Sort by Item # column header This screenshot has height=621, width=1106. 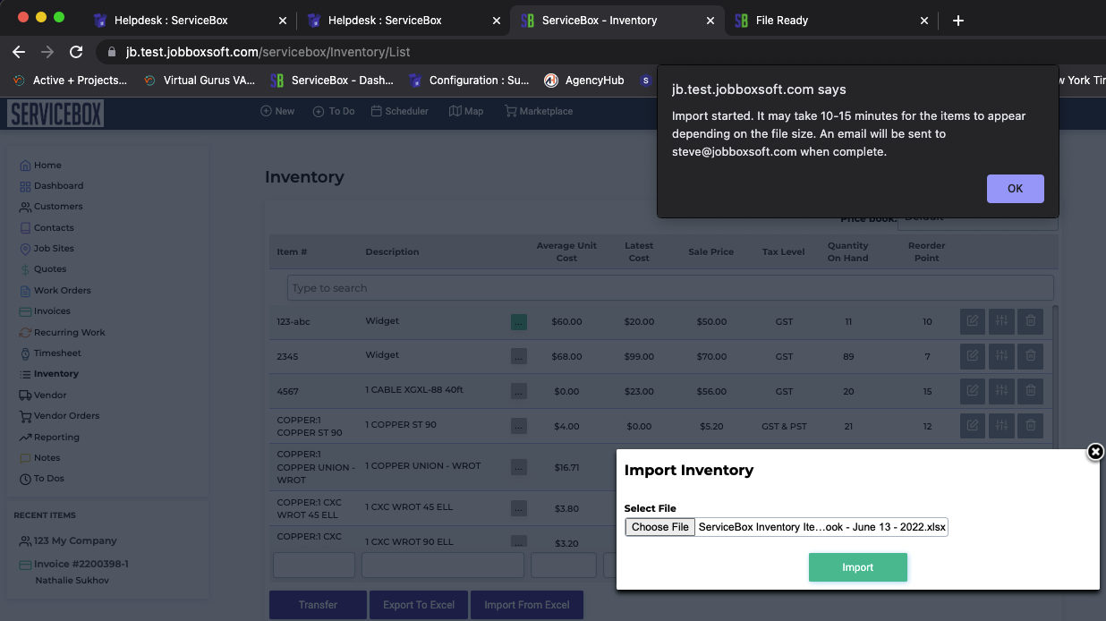click(x=292, y=251)
